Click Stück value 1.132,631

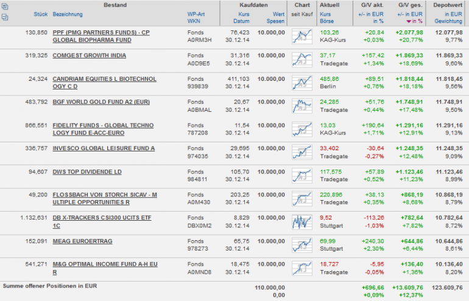point(33,218)
